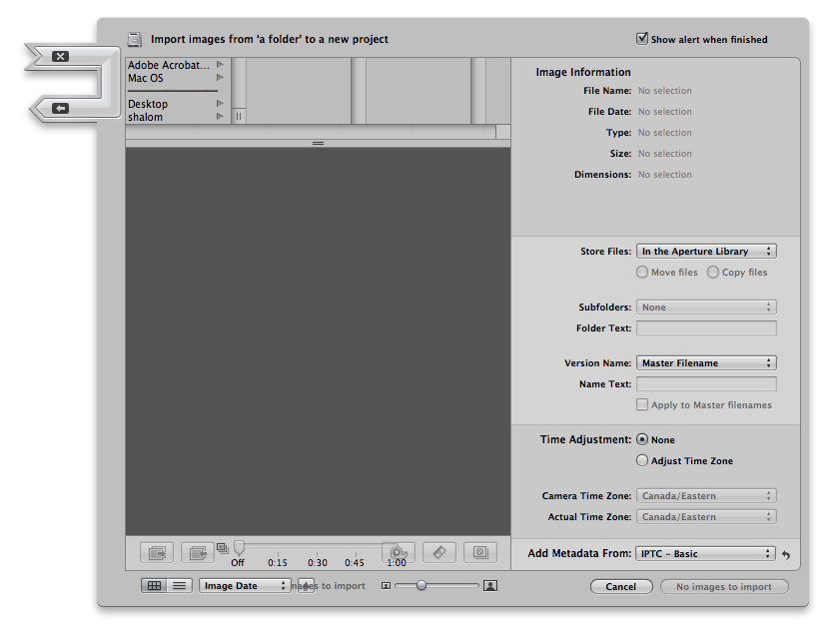Click the revert arrow beside IPTC - Basic
This screenshot has height=624, width=827.
[786, 555]
